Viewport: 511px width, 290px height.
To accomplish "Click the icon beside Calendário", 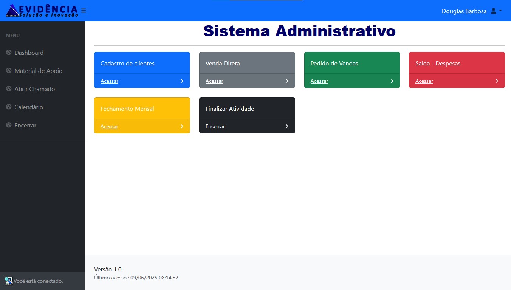I will tap(9, 107).
